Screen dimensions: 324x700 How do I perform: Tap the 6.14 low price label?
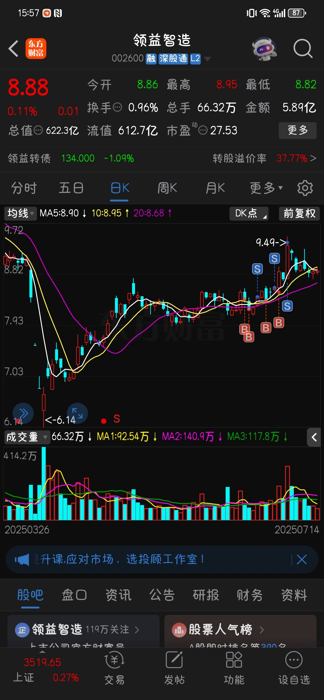[x=60, y=420]
